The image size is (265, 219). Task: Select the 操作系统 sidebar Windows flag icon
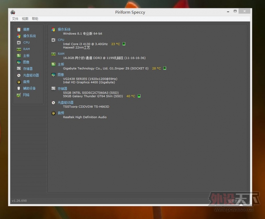pos(19,36)
